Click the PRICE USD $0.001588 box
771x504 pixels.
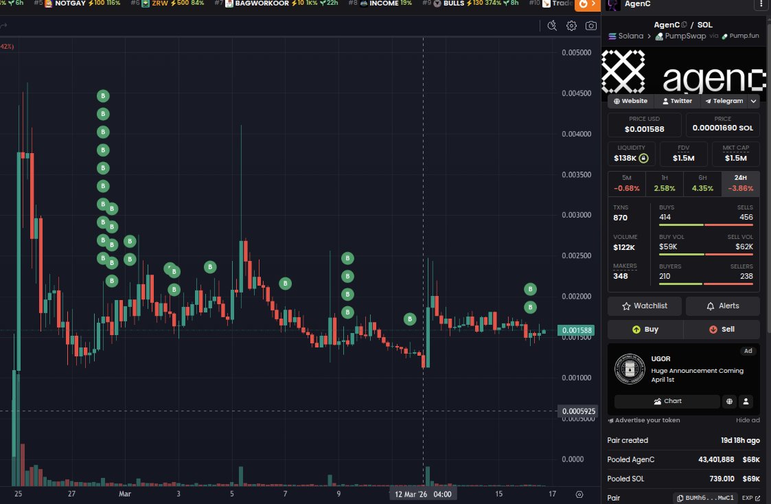pyautogui.click(x=644, y=125)
